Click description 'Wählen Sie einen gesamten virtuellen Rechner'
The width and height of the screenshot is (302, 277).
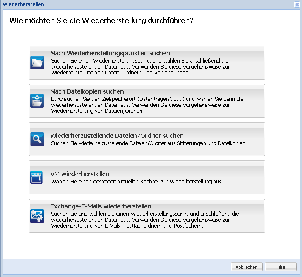tap(136, 182)
